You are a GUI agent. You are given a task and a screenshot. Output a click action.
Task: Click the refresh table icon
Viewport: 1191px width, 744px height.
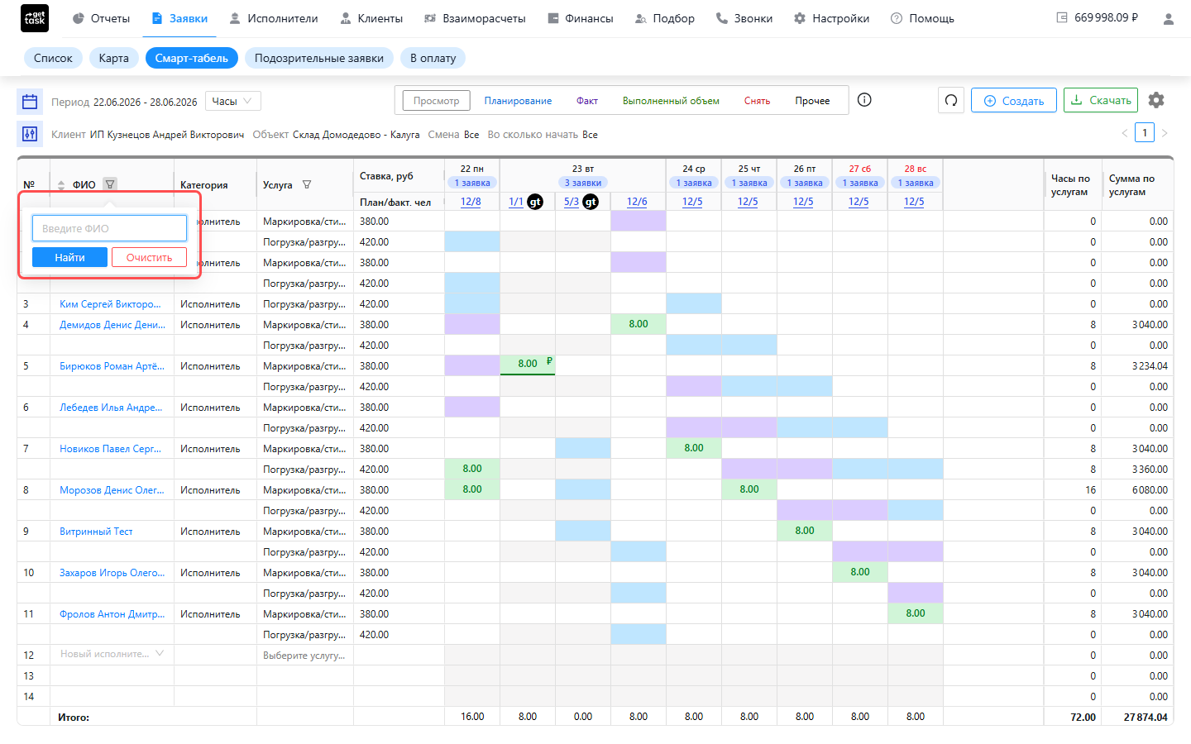pyautogui.click(x=951, y=100)
